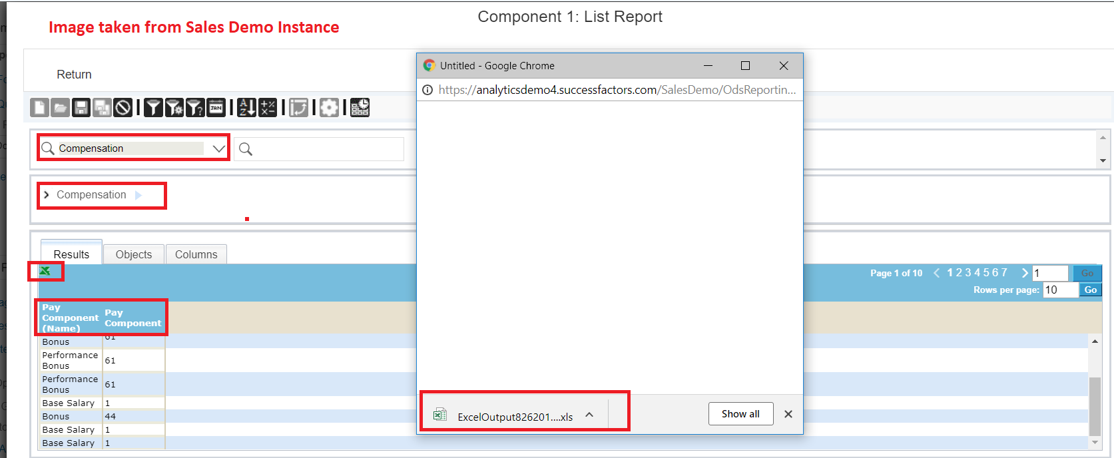The height and width of the screenshot is (458, 1114).
Task: Click the Pay Component column header
Action: [133, 318]
